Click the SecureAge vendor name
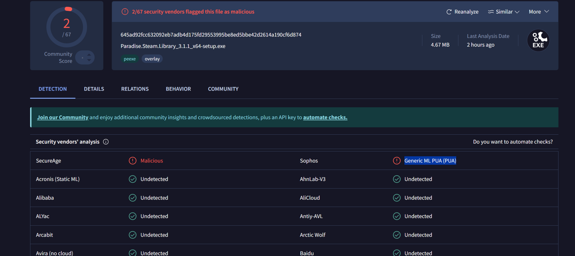This screenshot has width=575, height=256. 48,161
